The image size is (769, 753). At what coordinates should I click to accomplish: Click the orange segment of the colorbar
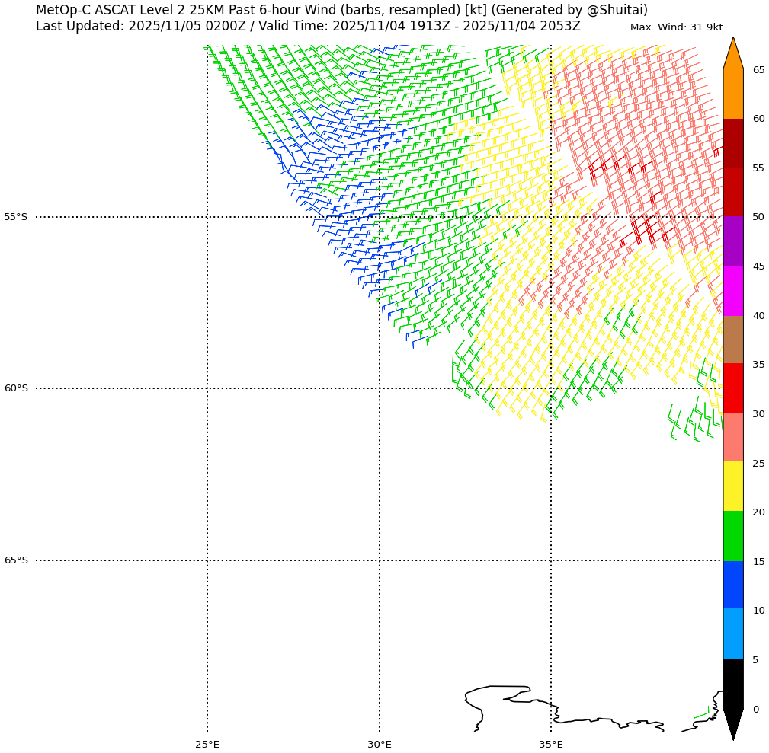click(732, 93)
